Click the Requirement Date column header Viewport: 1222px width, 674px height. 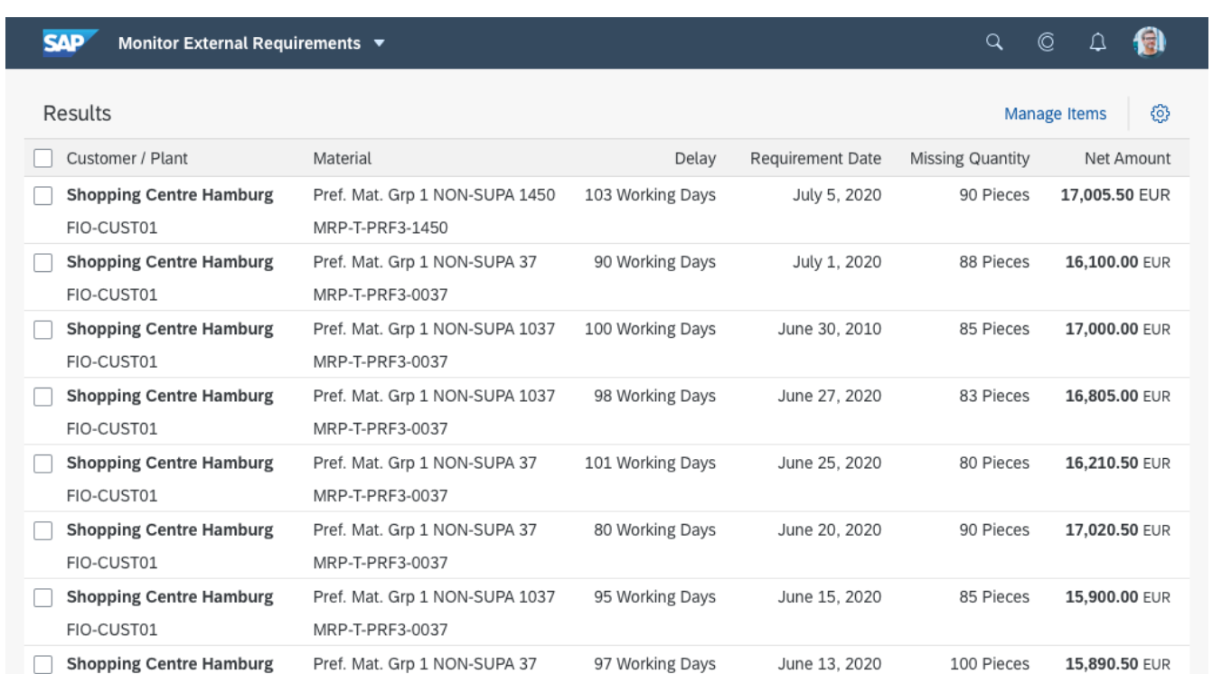[815, 158]
